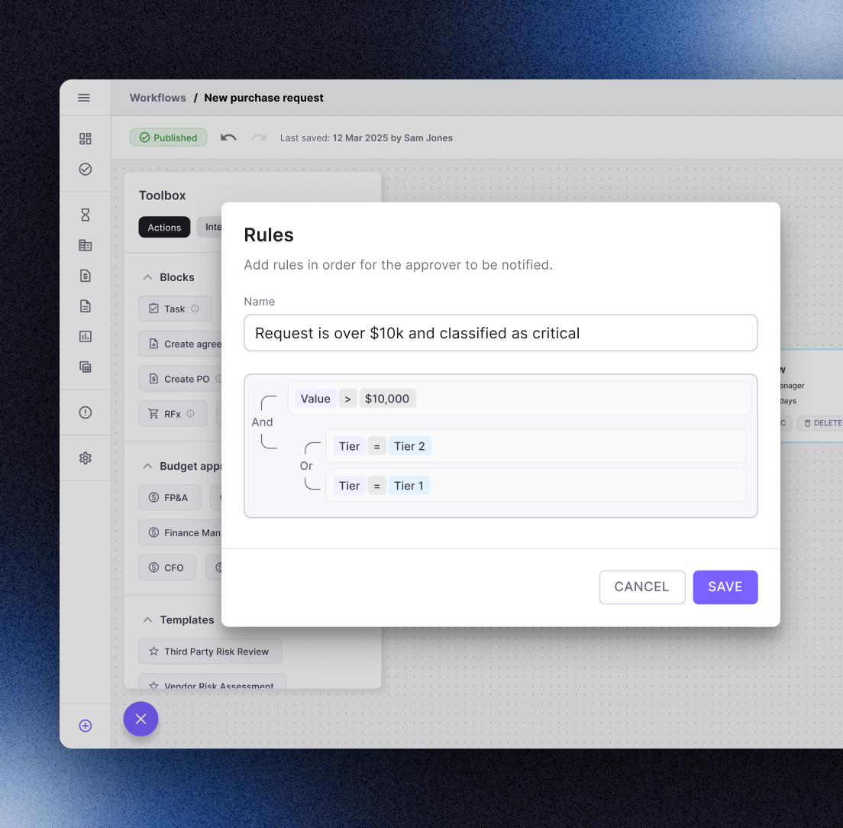Select the CFO approver block

167,568
